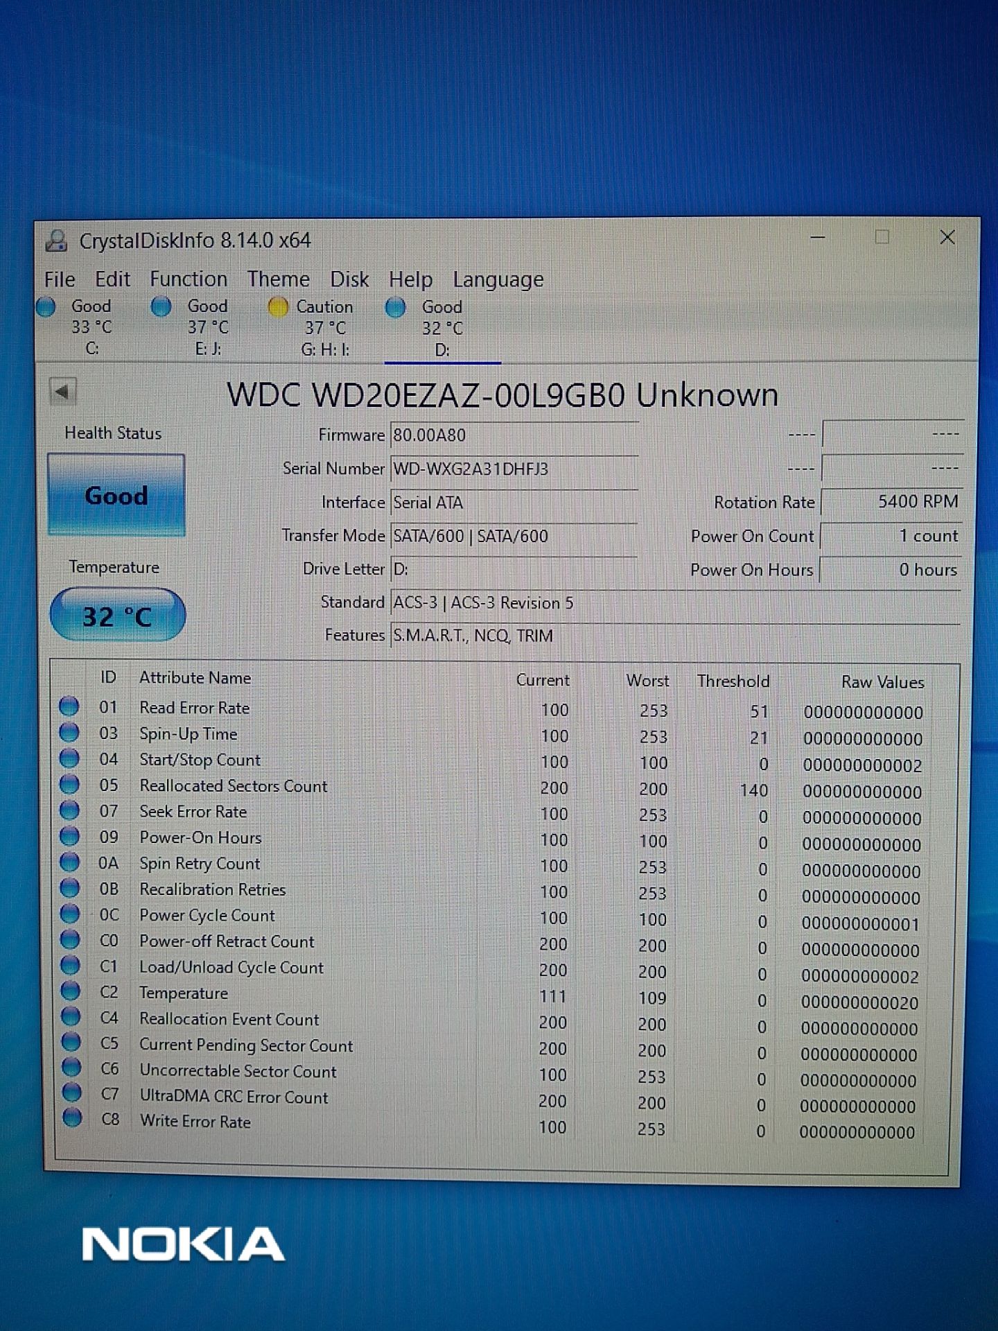Open the File menu
The width and height of the screenshot is (998, 1331).
tap(60, 279)
